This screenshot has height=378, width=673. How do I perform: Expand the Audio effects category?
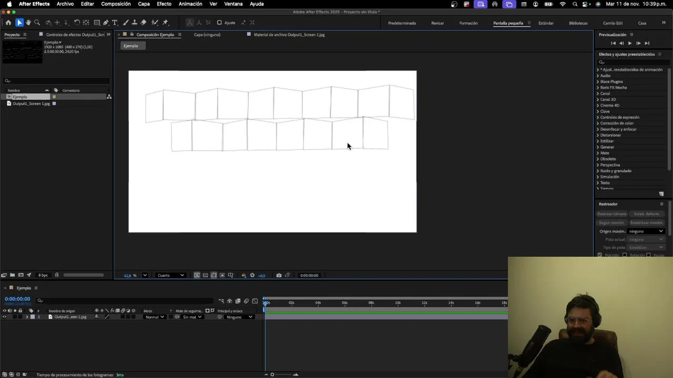[x=598, y=76]
